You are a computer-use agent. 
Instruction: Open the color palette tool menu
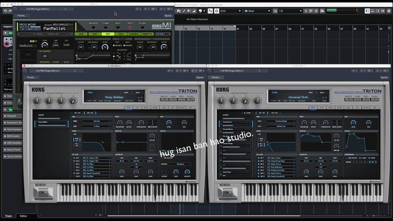[x=201, y=11]
